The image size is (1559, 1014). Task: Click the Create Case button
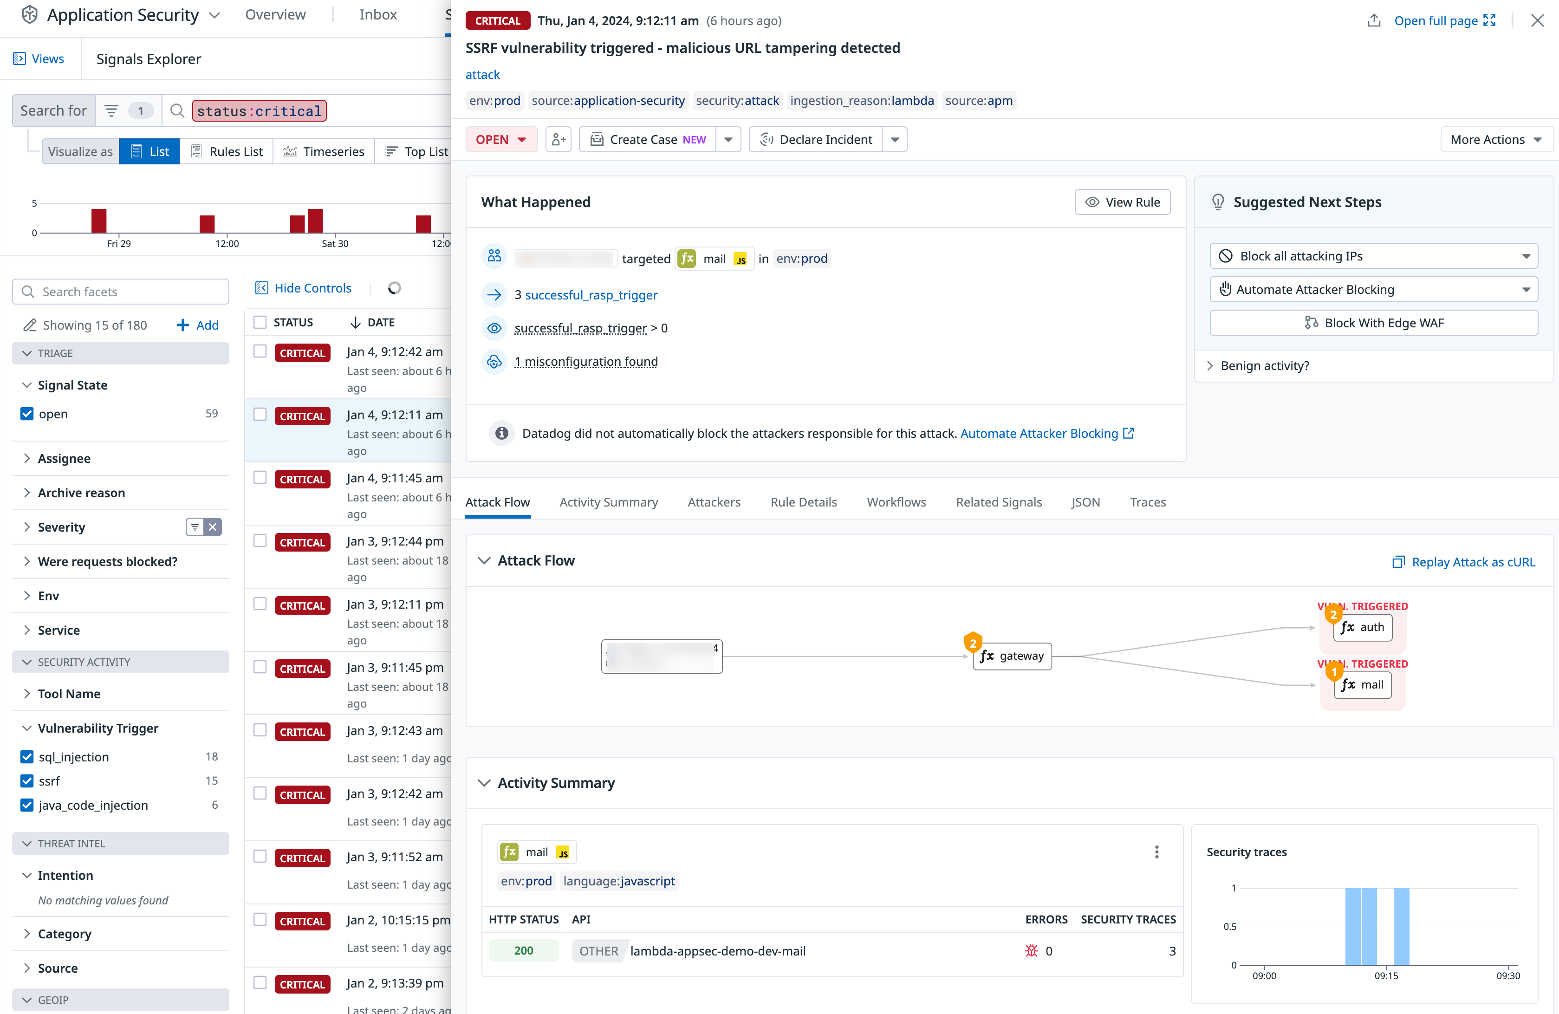coord(648,140)
